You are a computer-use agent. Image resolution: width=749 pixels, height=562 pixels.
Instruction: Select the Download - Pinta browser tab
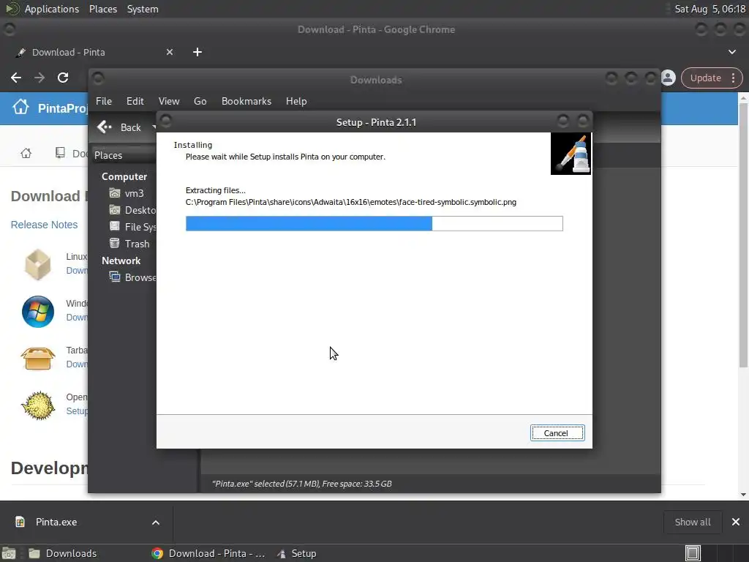[94, 52]
